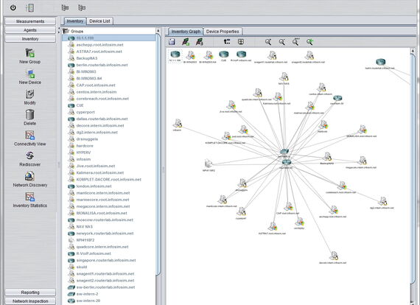Expand the Reporting section
Screen dimensions: 420x305
30,292
